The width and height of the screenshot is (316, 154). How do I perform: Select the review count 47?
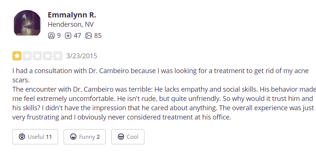tap(77, 36)
